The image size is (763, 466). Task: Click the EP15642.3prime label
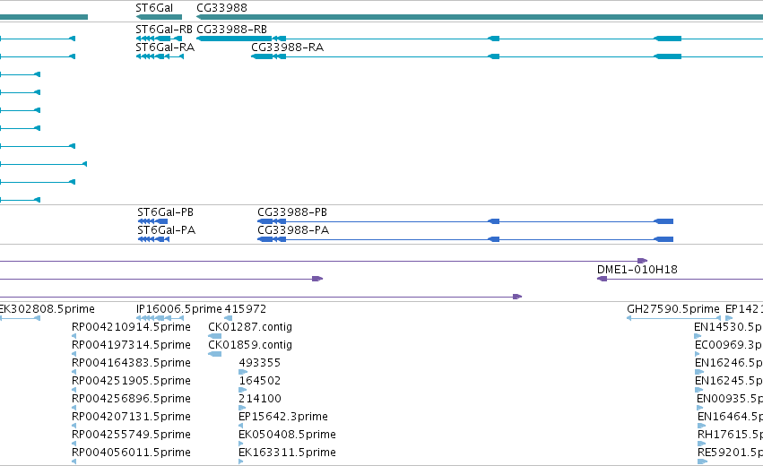[283, 417]
